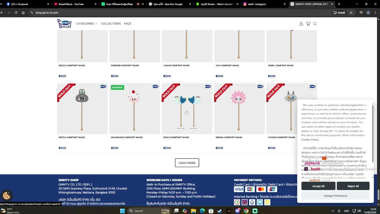
Task: Click the cookie settings floating icon
Action: (7, 195)
